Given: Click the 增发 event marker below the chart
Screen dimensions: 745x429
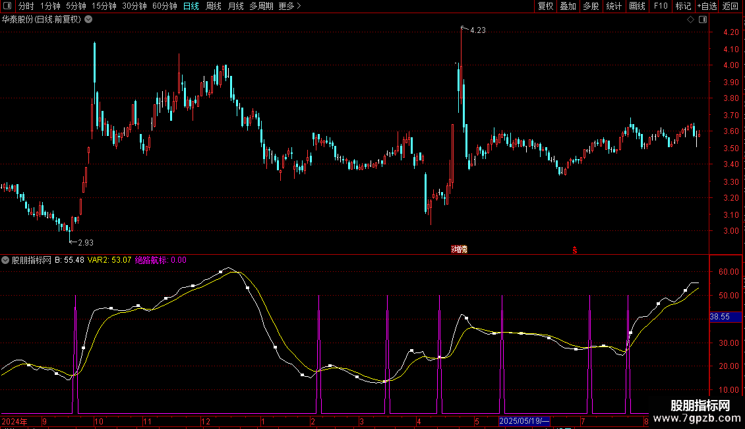Looking at the screenshot, I should [x=460, y=249].
